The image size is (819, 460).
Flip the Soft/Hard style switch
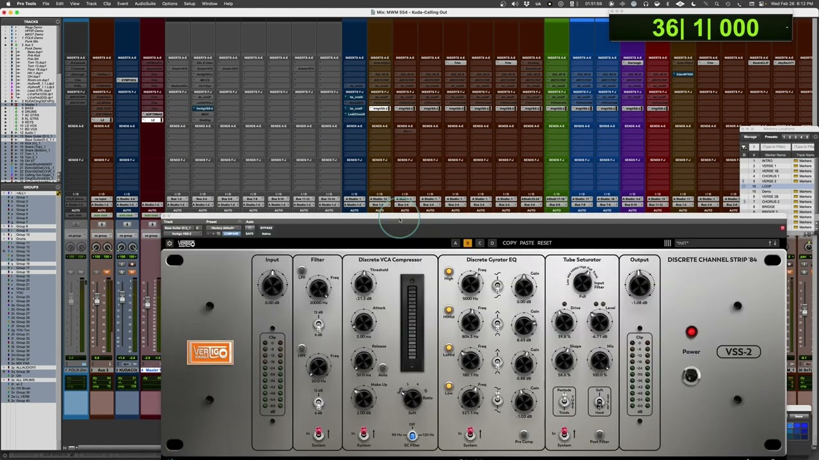point(600,402)
